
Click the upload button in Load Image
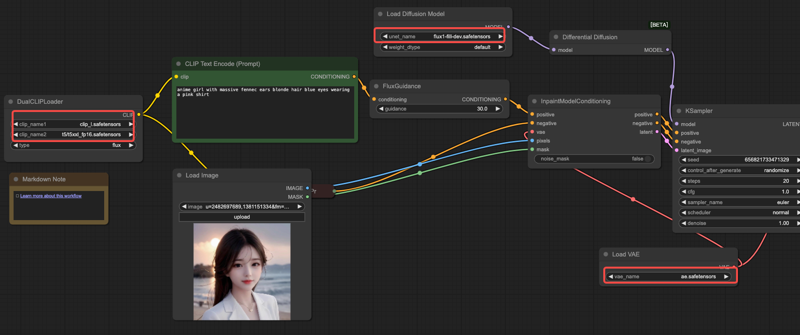tap(242, 217)
